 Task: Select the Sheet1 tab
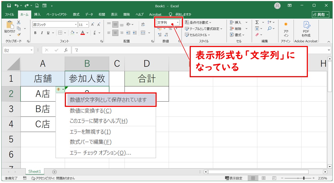click(x=35, y=172)
